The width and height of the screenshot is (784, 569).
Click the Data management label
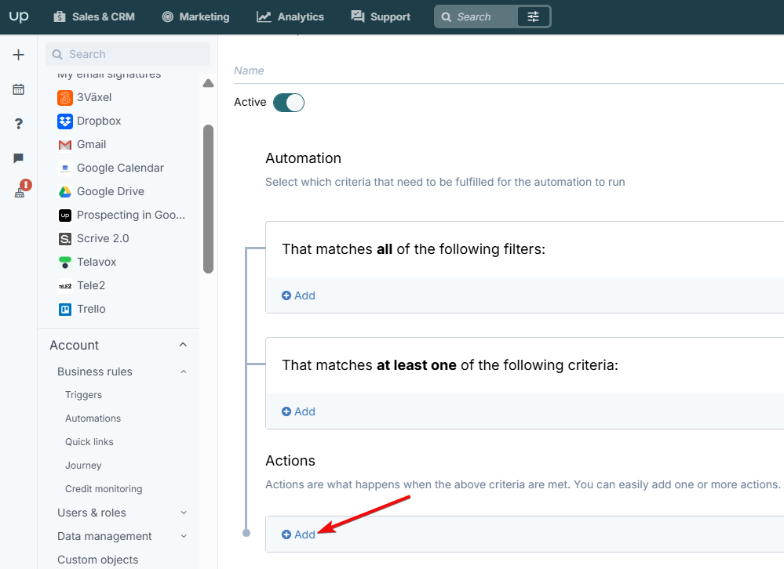click(x=104, y=536)
